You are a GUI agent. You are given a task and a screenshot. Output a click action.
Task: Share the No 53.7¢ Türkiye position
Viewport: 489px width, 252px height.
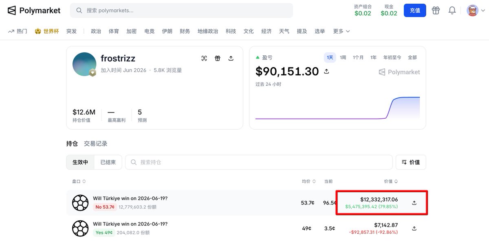tap(414, 203)
